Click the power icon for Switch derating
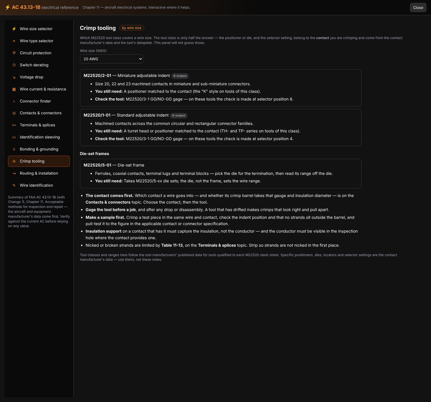 pos(14,65)
